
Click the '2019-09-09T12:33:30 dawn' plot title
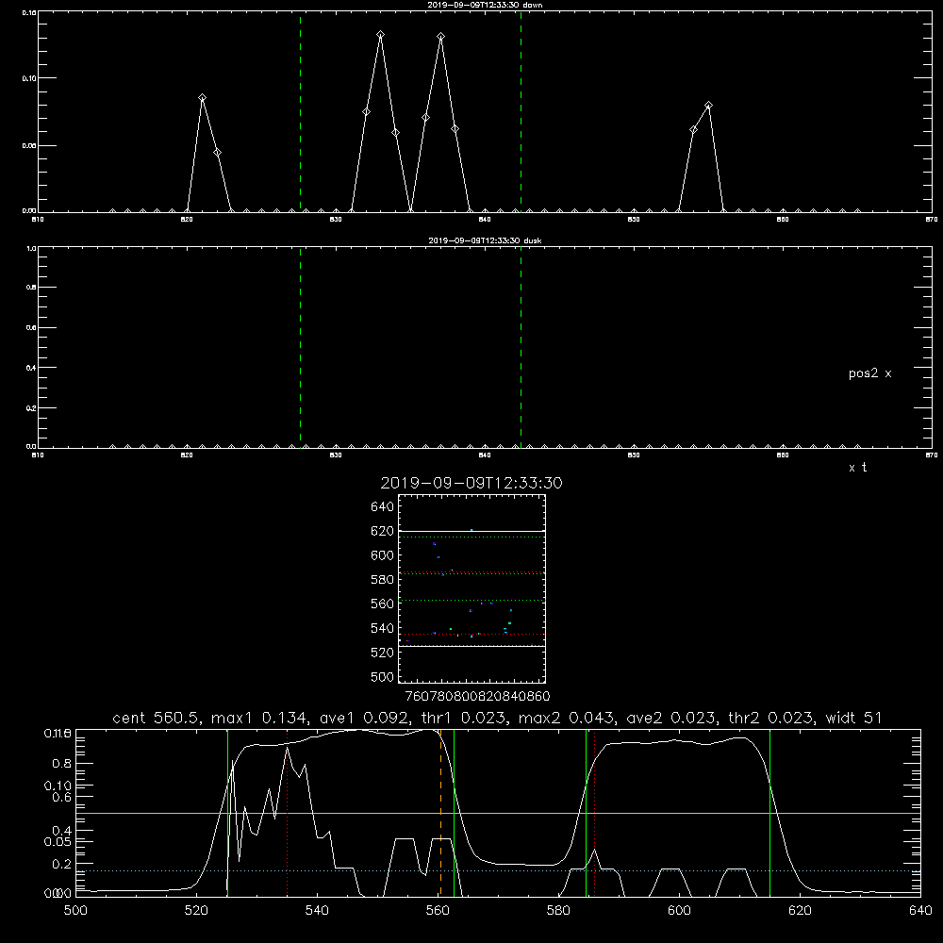[x=485, y=5]
